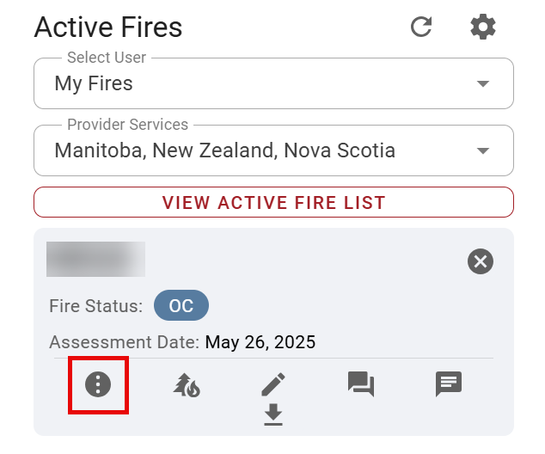Click the Assessment Date label
545x454 pixels.
pos(124,342)
